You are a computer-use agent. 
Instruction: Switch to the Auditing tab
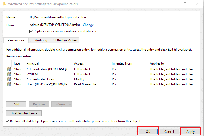(x=41, y=40)
